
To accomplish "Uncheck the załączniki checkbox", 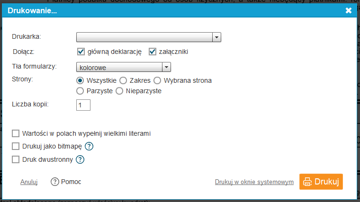I will [153, 52].
